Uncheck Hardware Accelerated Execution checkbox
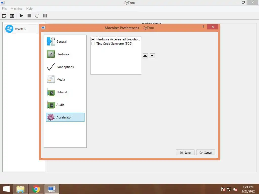This screenshot has width=259, height=194. 93,39
